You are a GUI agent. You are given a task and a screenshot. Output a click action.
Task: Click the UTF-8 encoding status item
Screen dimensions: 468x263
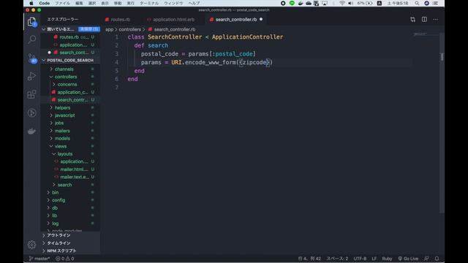click(360, 259)
